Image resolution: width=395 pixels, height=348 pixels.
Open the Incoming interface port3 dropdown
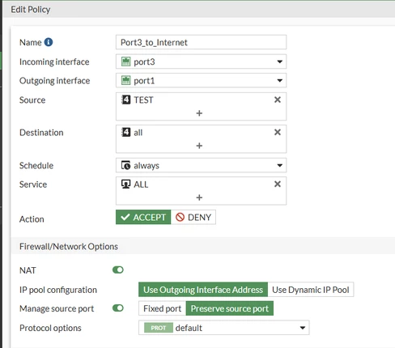201,62
